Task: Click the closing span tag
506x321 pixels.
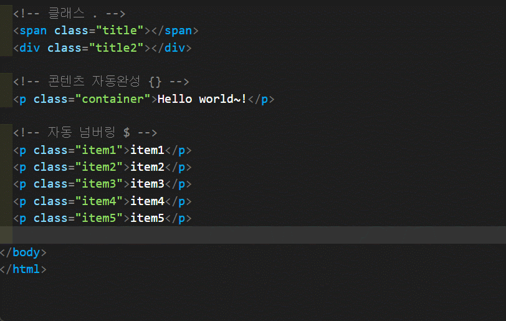Action: [175, 31]
